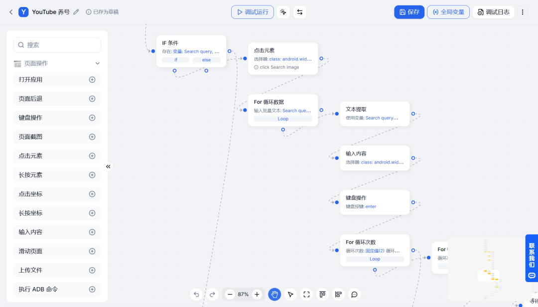Select the 打开应用 list item label
Screen dimensions: 538x307
point(30,80)
